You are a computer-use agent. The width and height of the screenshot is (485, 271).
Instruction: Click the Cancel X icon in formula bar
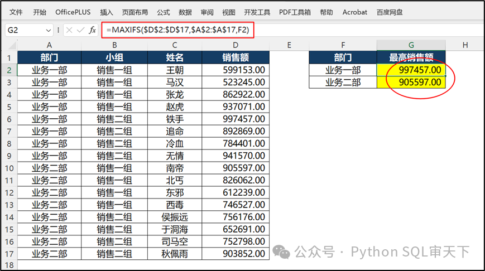[69, 30]
